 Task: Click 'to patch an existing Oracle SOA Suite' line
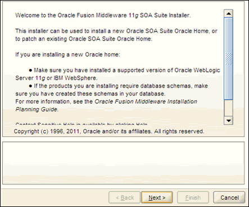(84, 39)
